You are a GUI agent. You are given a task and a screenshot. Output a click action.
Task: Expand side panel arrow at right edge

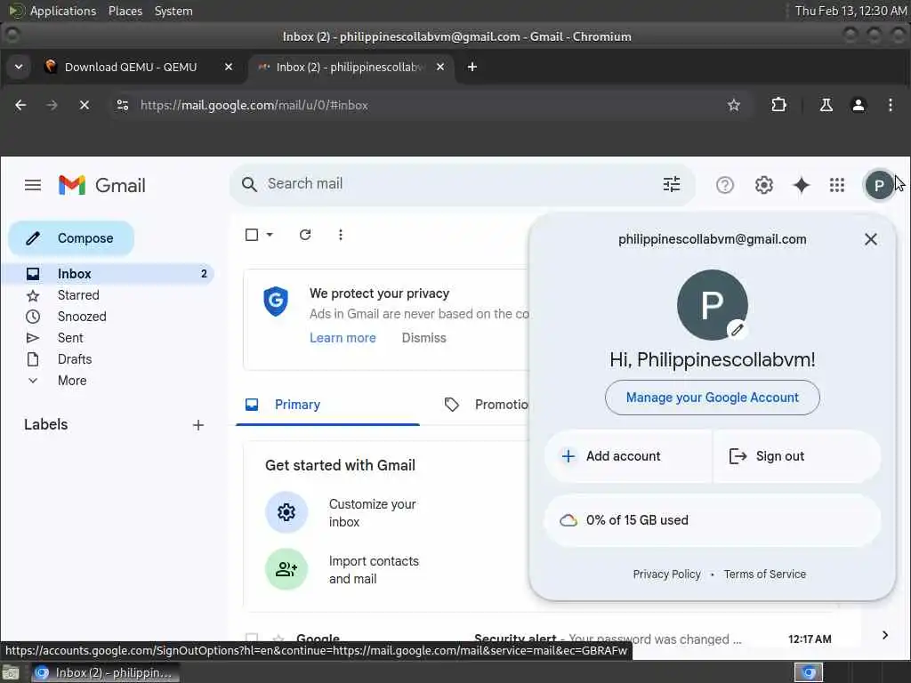885,635
